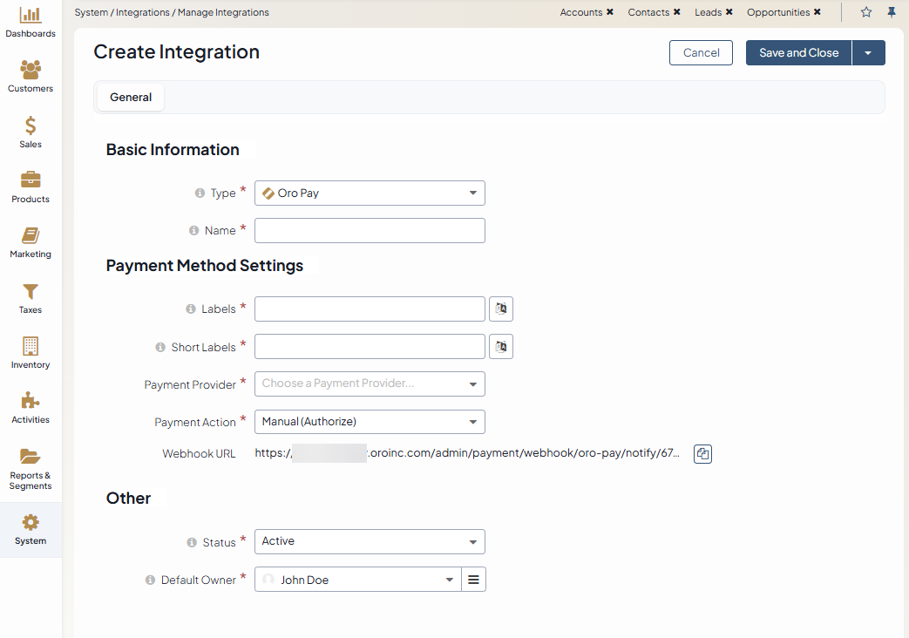The height and width of the screenshot is (638, 909).
Task: Switch to the pinned Accounts tab
Action: point(580,12)
